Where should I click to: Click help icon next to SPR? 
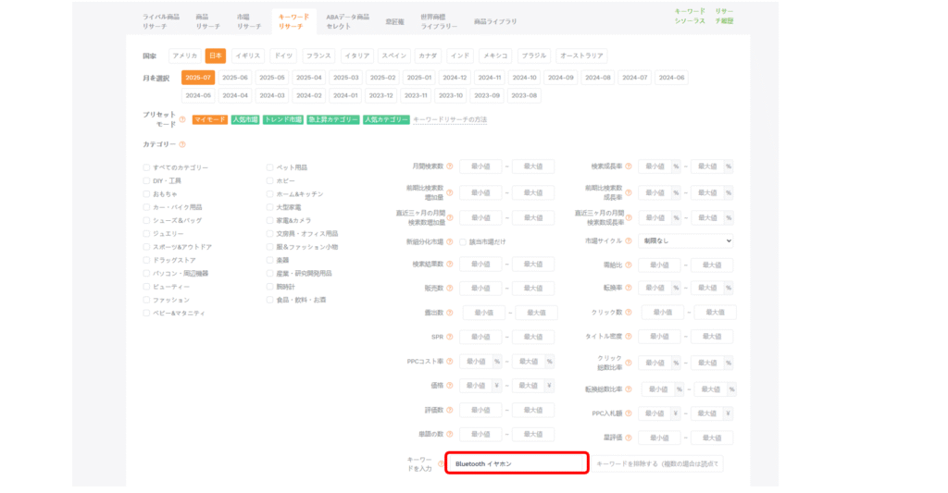coord(450,337)
